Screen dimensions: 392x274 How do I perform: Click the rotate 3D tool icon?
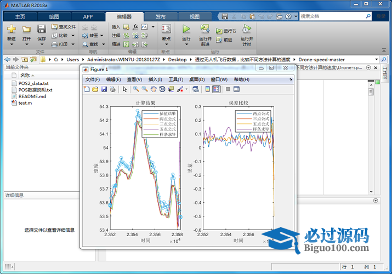coord(162,89)
